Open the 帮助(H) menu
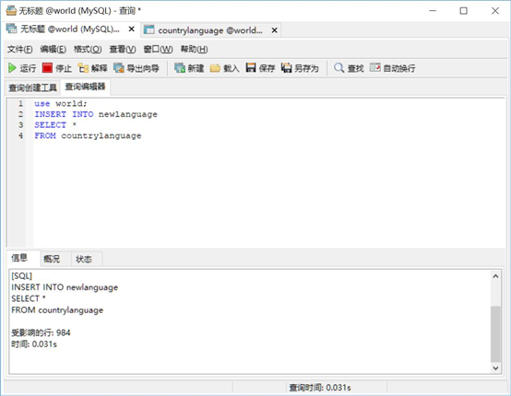 tap(195, 50)
